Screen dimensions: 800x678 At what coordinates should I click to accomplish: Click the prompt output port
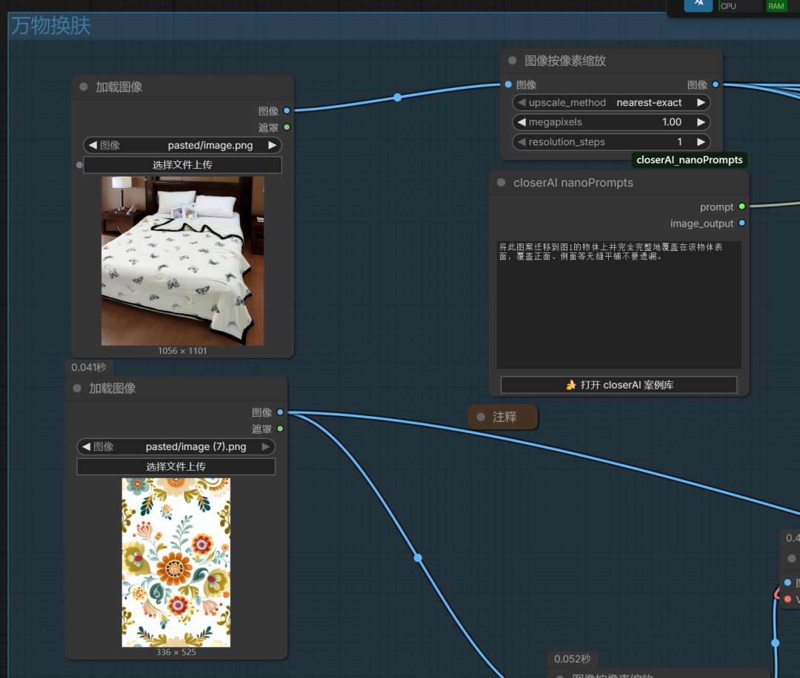pos(741,207)
